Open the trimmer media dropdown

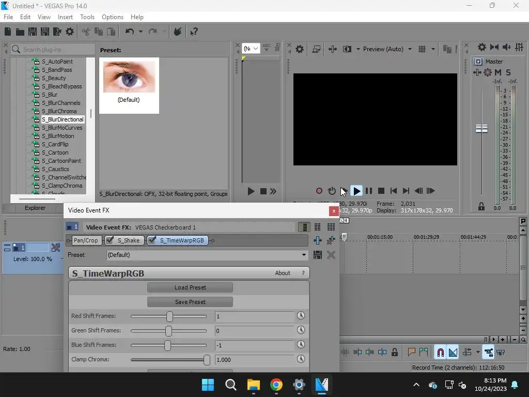pos(251,49)
